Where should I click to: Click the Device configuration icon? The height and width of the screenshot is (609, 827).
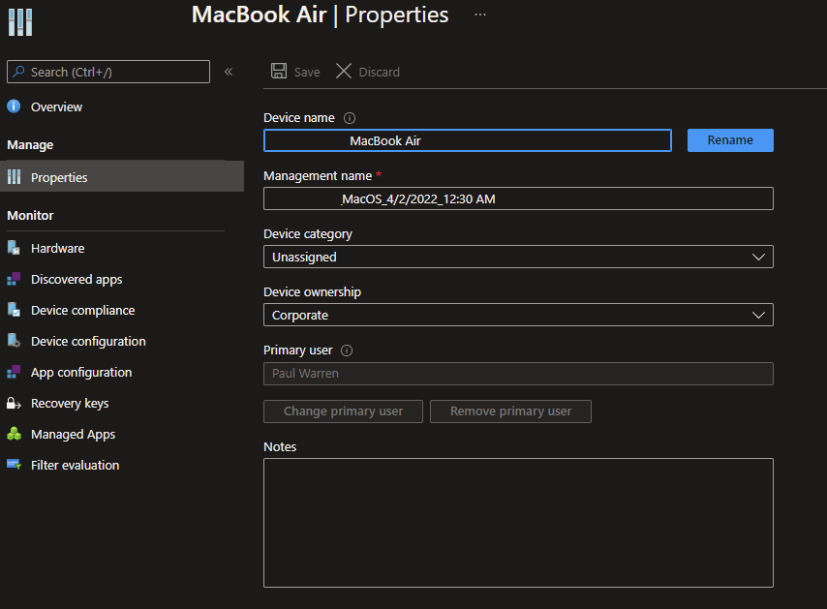click(14, 341)
